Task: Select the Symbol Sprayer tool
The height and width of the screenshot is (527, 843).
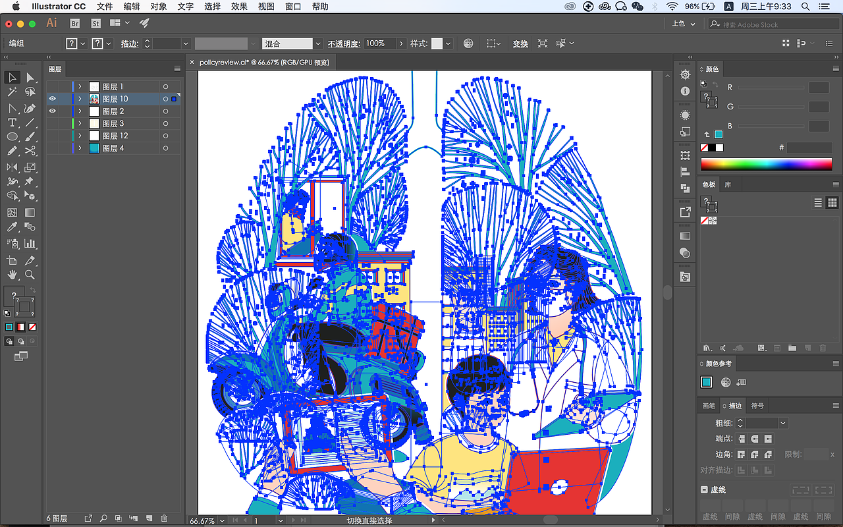Action: click(x=13, y=244)
